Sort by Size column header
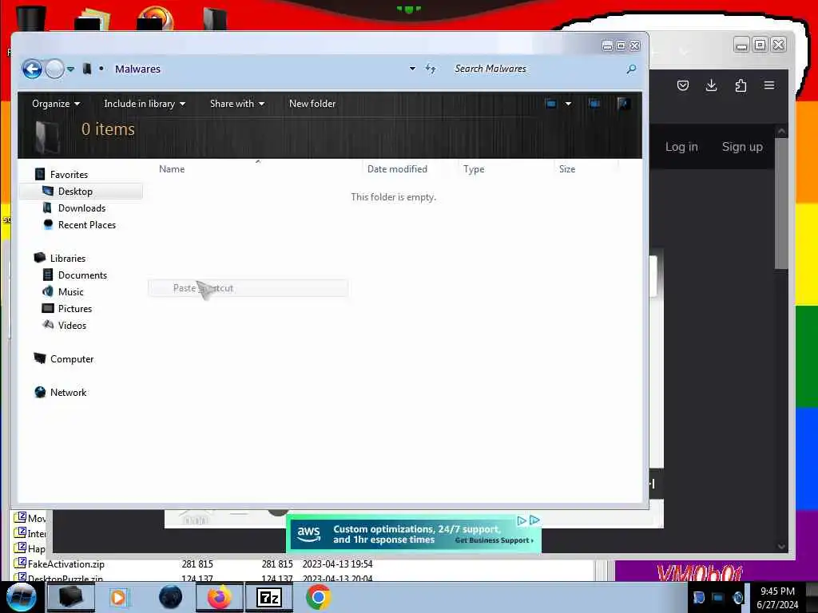818x613 pixels. click(567, 169)
